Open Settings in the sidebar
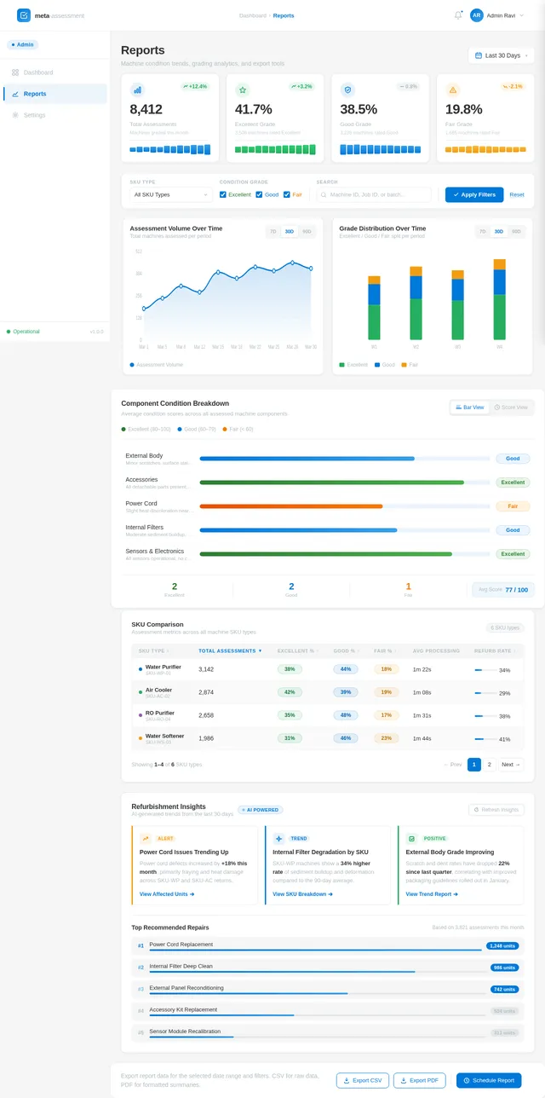545x1098 pixels. click(x=34, y=115)
